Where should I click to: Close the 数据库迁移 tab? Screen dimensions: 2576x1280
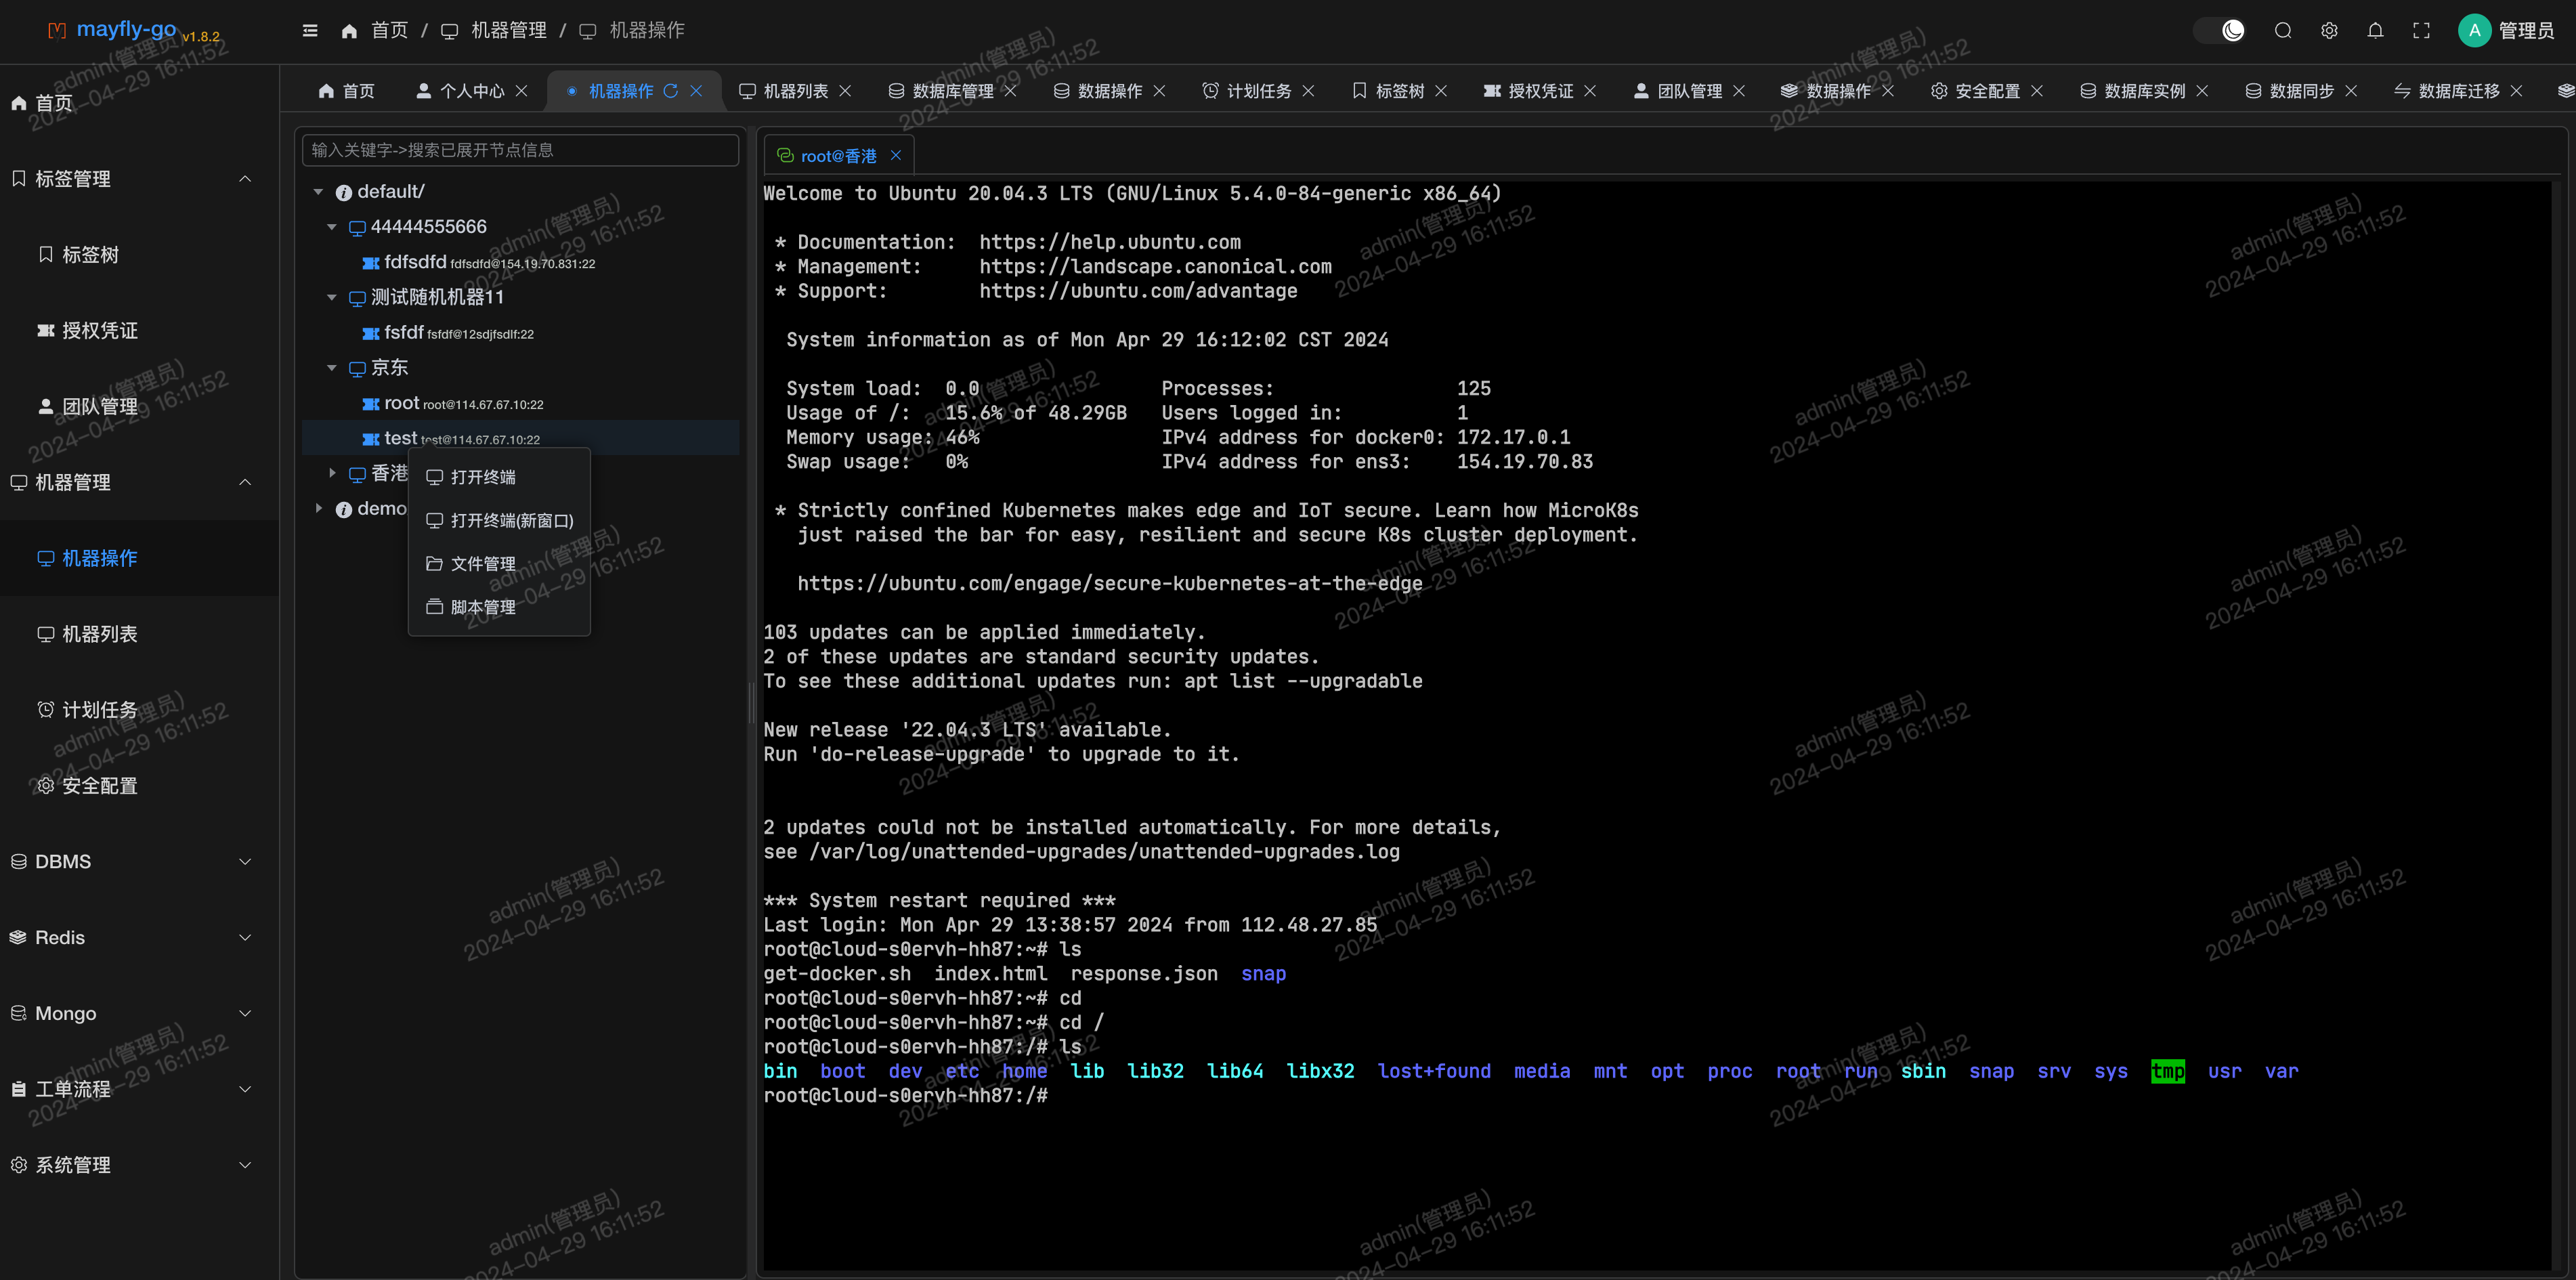[x=2517, y=91]
